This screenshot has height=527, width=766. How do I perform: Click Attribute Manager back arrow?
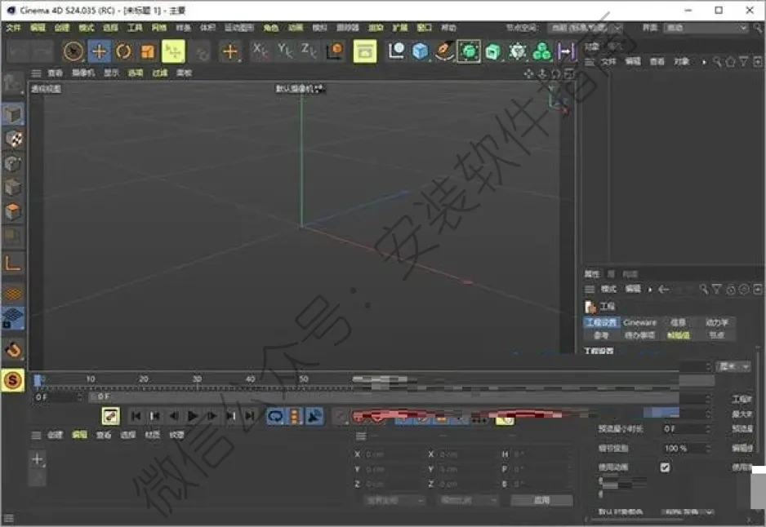coord(663,290)
